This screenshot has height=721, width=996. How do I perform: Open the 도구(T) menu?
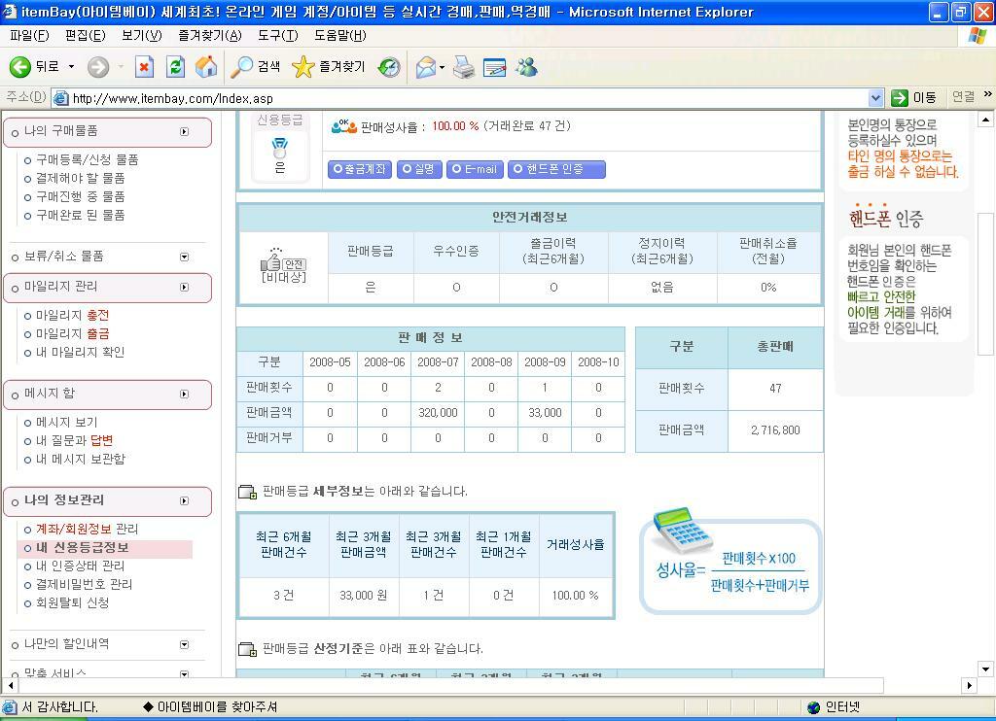point(277,36)
